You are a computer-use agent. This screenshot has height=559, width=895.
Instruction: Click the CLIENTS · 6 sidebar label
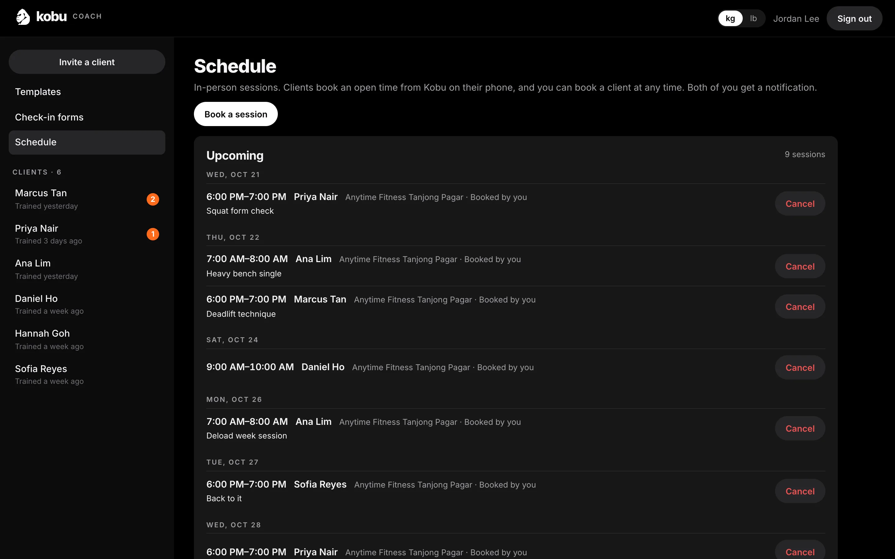(x=37, y=172)
